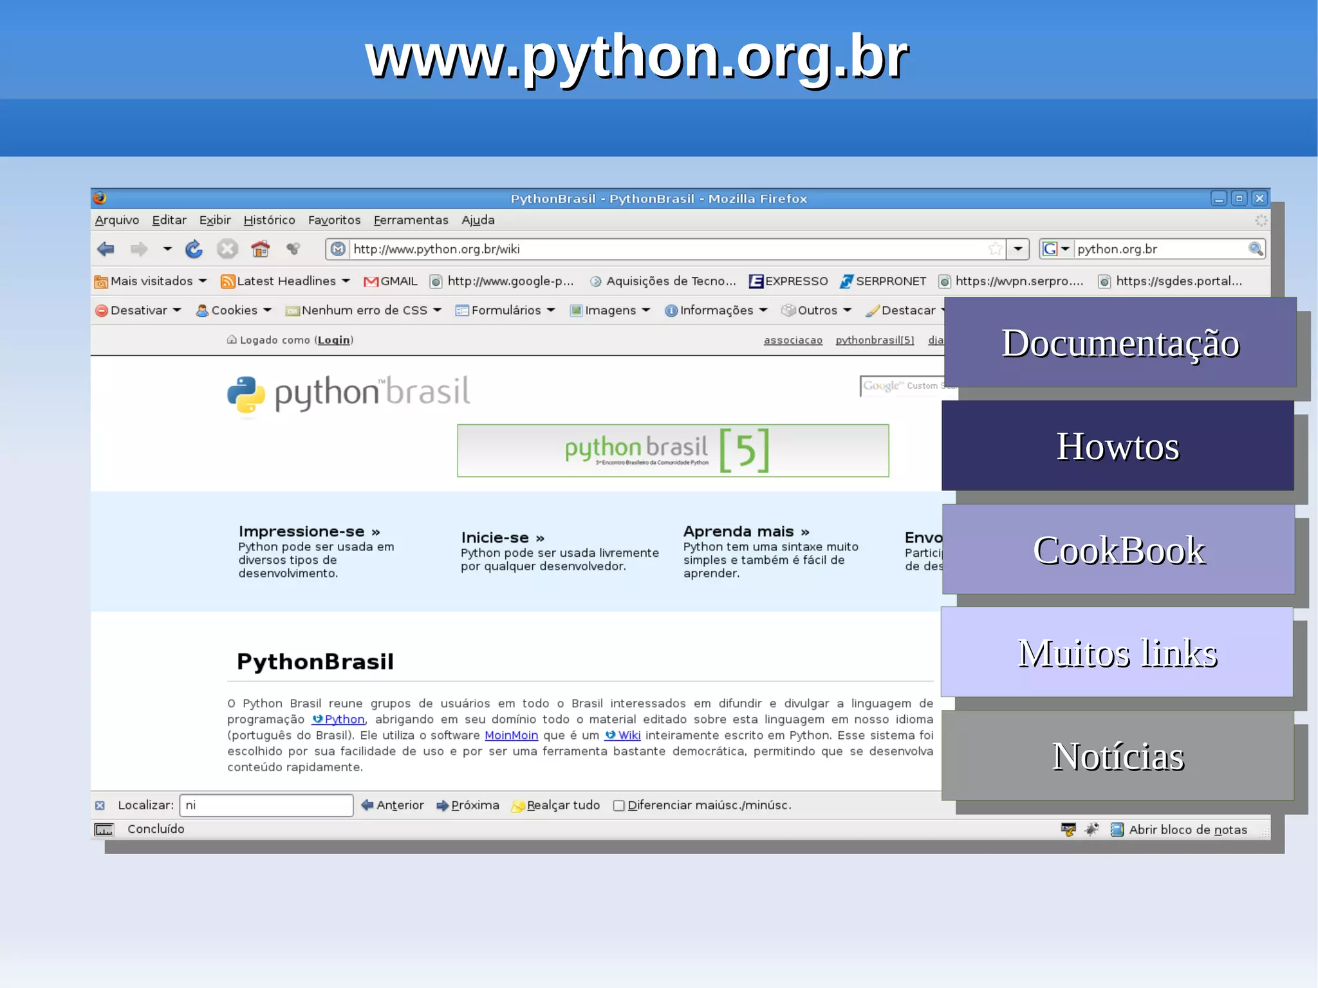
Task: Go to the Home page icon
Action: click(x=260, y=249)
